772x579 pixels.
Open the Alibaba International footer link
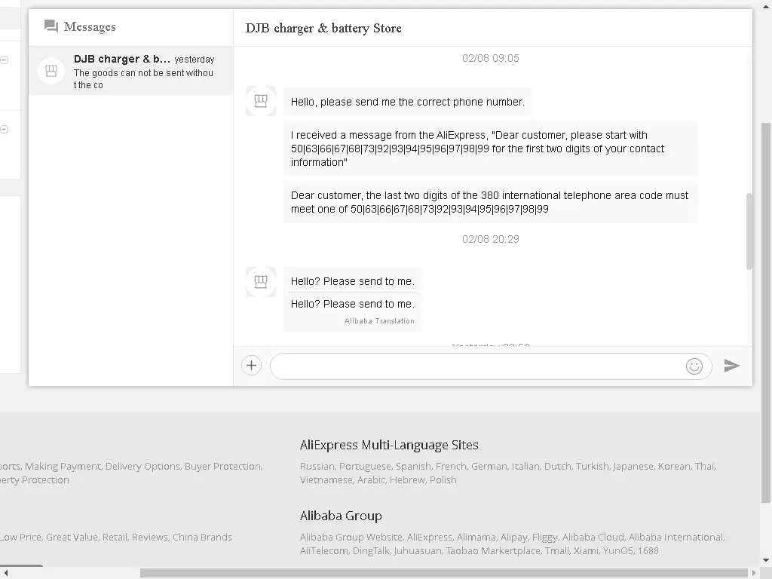(676, 537)
